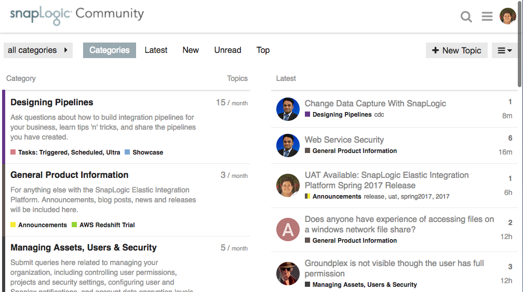Open the hamburger site menu icon
Viewport: 523px width, 292px height.
[x=487, y=16]
